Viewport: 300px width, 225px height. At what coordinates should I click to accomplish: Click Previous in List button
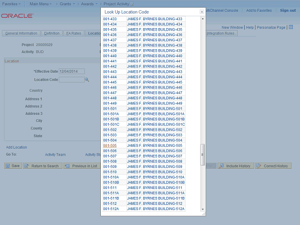coord(82,166)
